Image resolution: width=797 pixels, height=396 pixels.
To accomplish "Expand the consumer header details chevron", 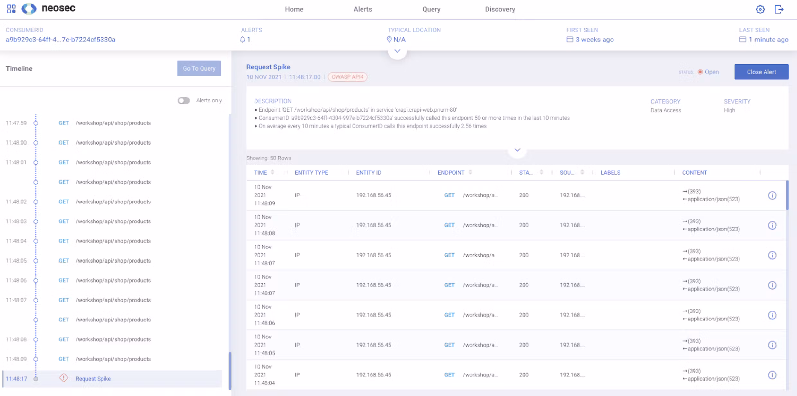I will (x=397, y=51).
